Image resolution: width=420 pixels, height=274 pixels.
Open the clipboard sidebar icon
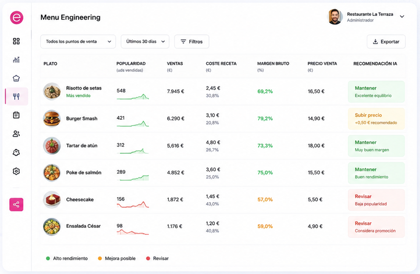point(16,115)
